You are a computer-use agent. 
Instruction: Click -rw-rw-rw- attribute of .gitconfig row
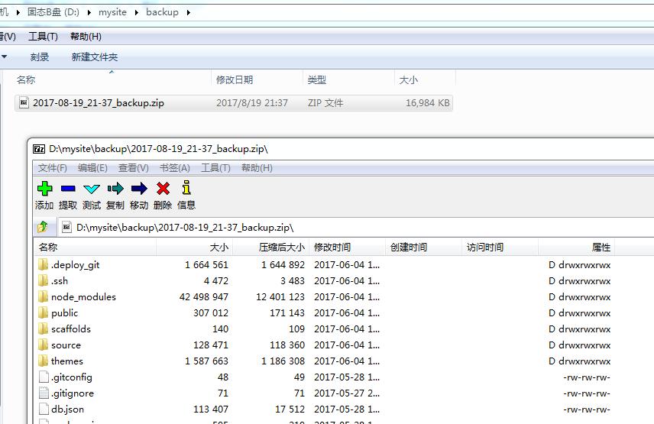tap(587, 377)
